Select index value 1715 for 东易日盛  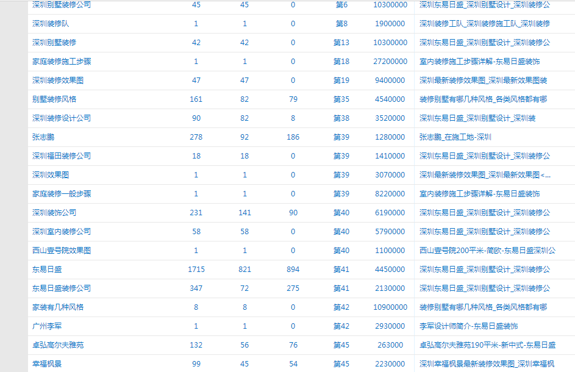coord(196,270)
